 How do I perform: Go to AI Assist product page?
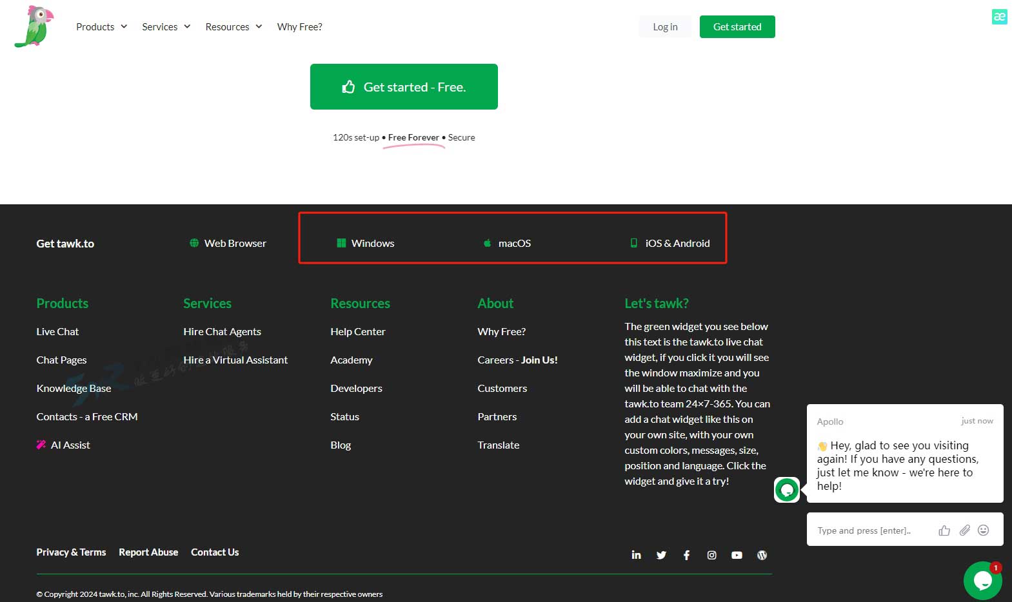tap(70, 445)
